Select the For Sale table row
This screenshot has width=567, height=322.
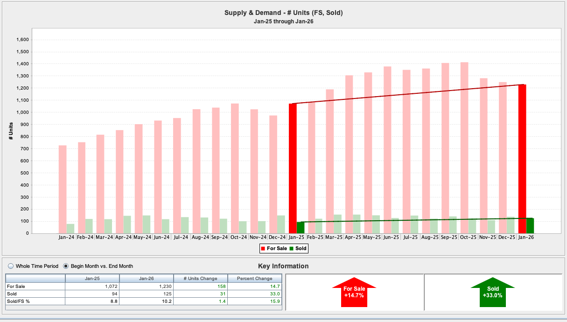(35, 286)
